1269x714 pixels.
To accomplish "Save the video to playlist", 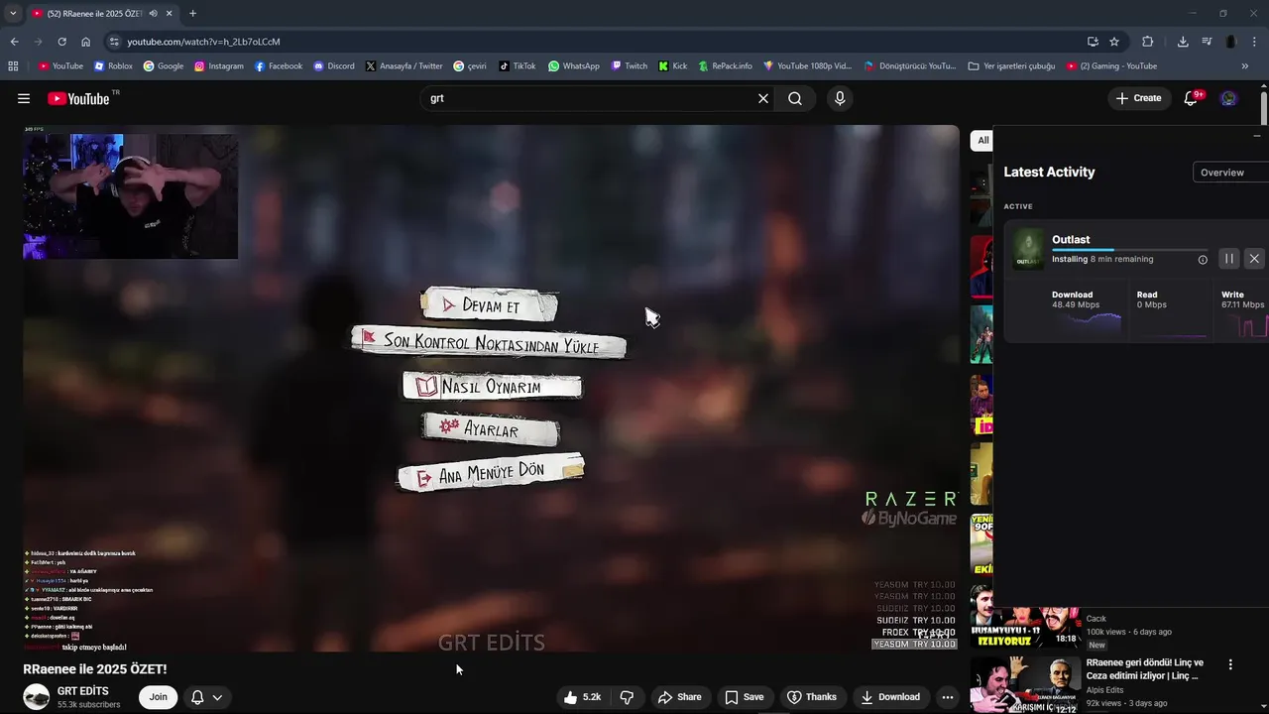I will click(744, 697).
